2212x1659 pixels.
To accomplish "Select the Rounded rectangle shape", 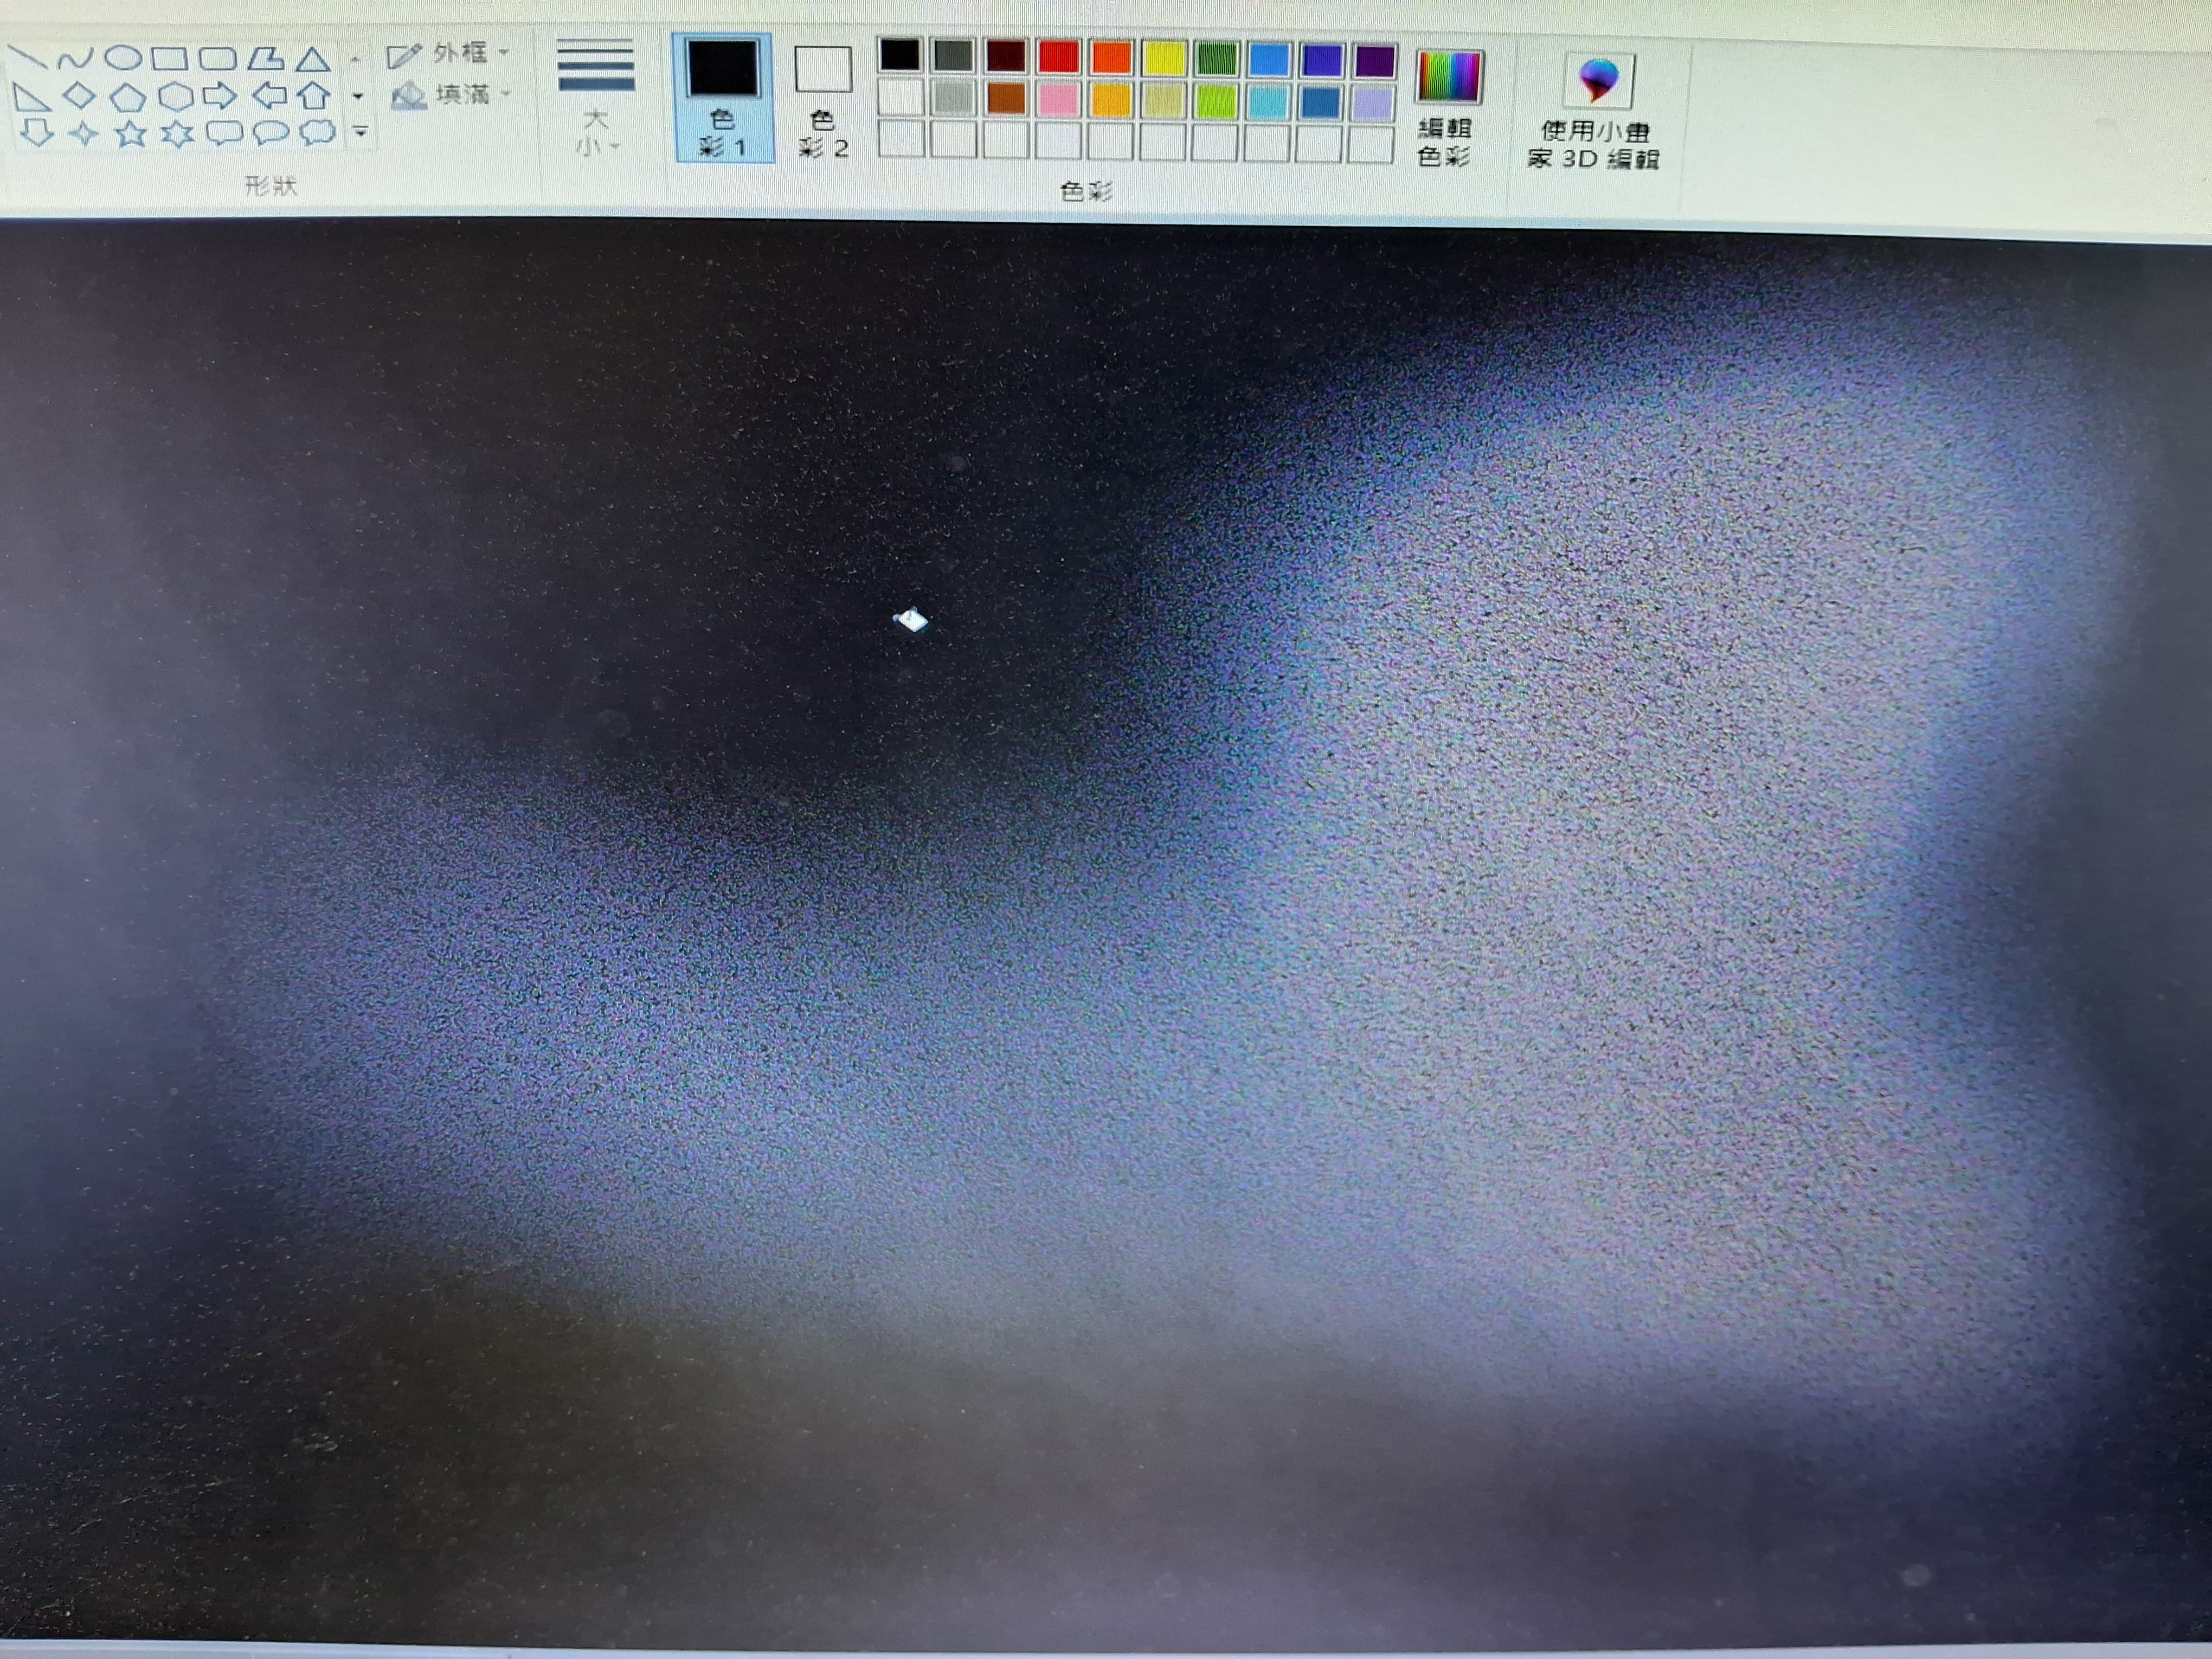I will pyautogui.click(x=217, y=58).
